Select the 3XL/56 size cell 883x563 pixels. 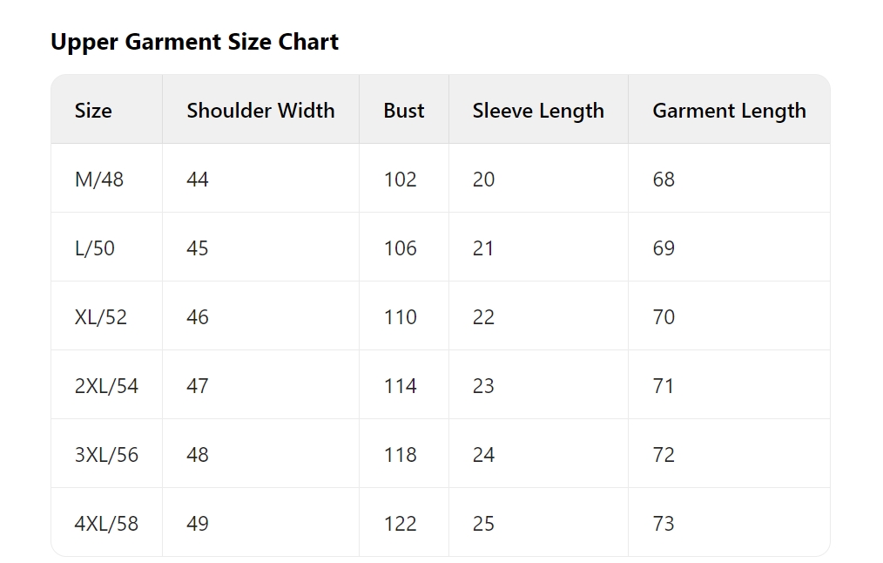(106, 454)
